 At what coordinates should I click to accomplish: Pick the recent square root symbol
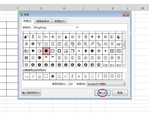[33, 76]
